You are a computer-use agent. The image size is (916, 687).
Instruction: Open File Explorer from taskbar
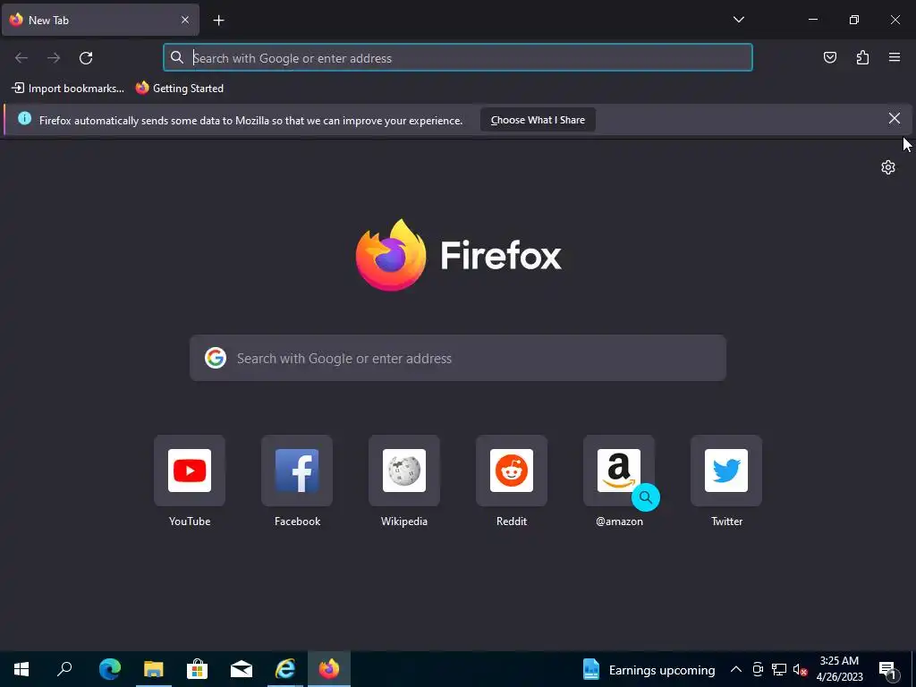point(154,669)
